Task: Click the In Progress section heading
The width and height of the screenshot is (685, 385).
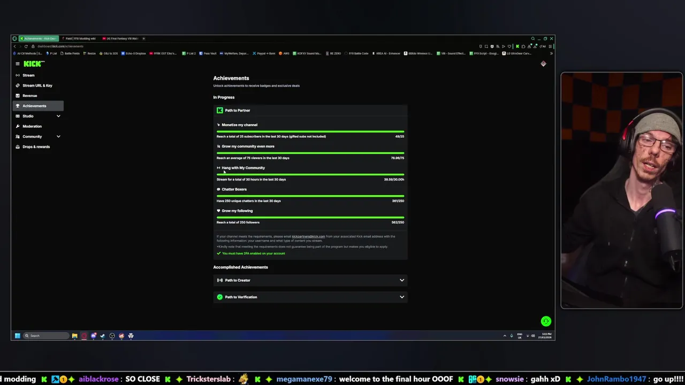Action: coord(224,97)
